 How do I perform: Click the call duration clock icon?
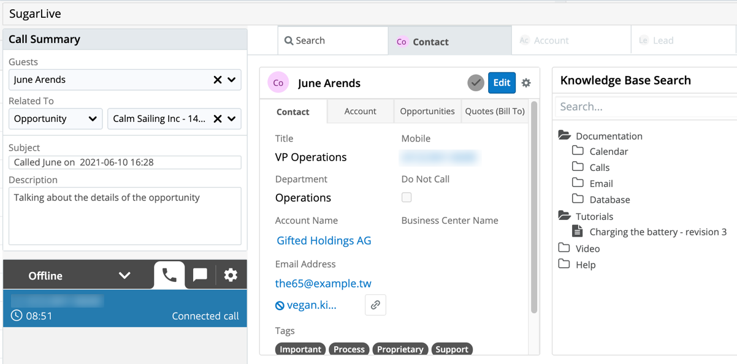point(17,316)
